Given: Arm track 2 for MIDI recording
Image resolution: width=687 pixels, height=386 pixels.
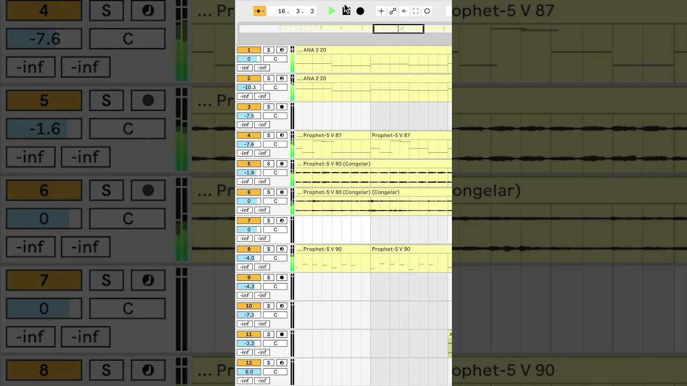Looking at the screenshot, I should [282, 78].
